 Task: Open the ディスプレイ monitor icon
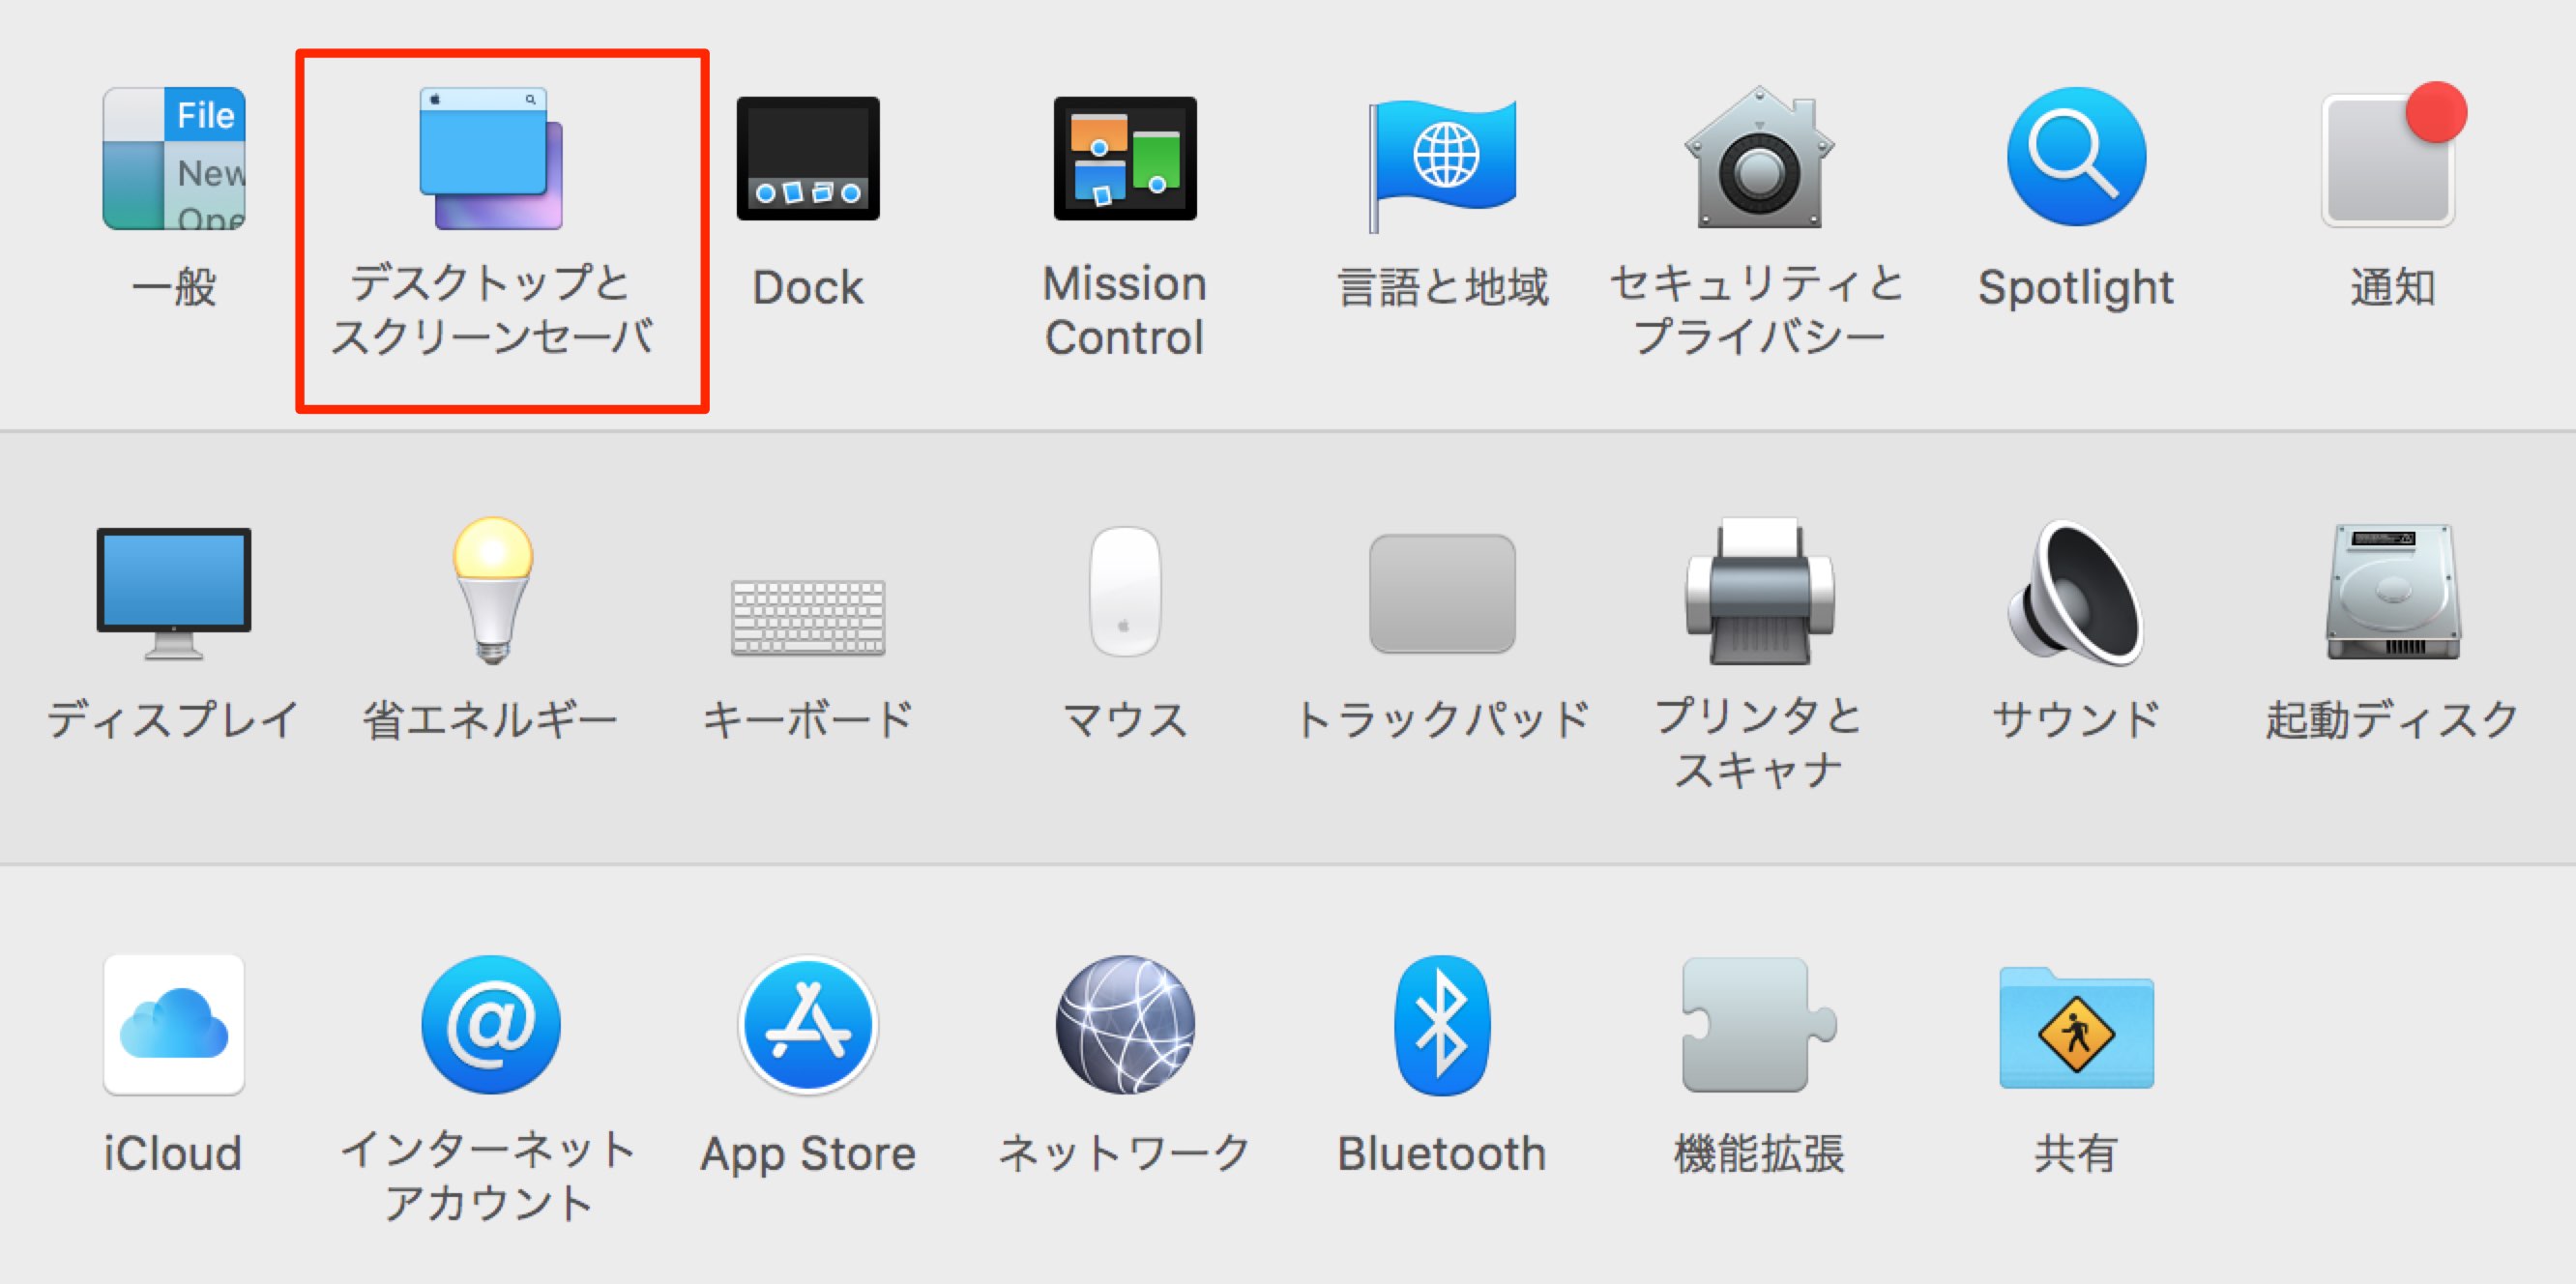[x=174, y=593]
